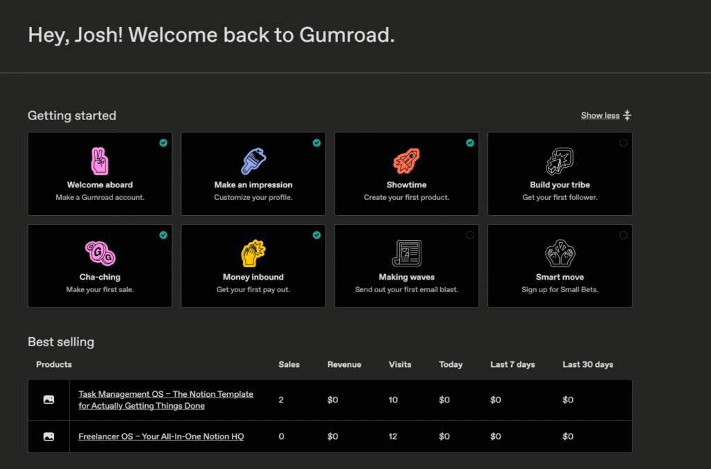The width and height of the screenshot is (711, 469).
Task: Click the checkmark on Cha-ching card
Action: [163, 235]
